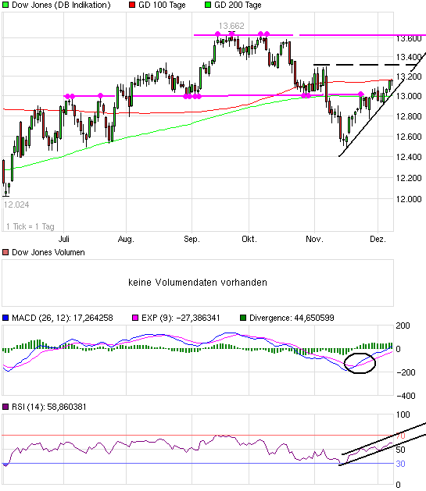Click the 'Divergence: 44,650599' readout
426x491 pixels.
click(292, 318)
